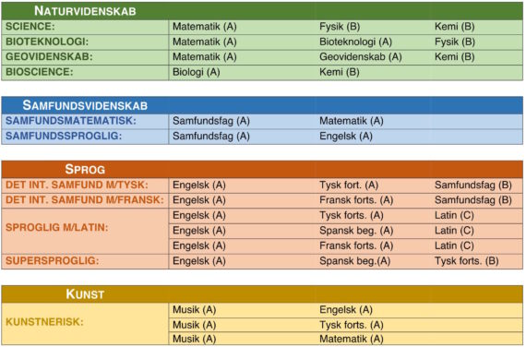Click Musik (A) beside Matematik (A)
Viewport: 526px width, 347px height.
tap(194, 339)
